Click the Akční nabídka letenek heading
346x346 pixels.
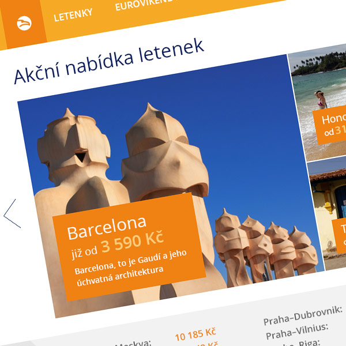click(x=109, y=62)
